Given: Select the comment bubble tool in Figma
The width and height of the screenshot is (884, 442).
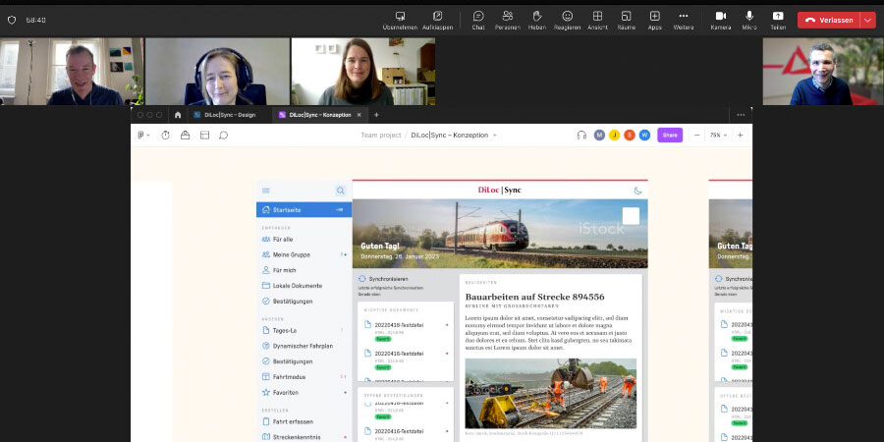Looking at the screenshot, I should (223, 136).
